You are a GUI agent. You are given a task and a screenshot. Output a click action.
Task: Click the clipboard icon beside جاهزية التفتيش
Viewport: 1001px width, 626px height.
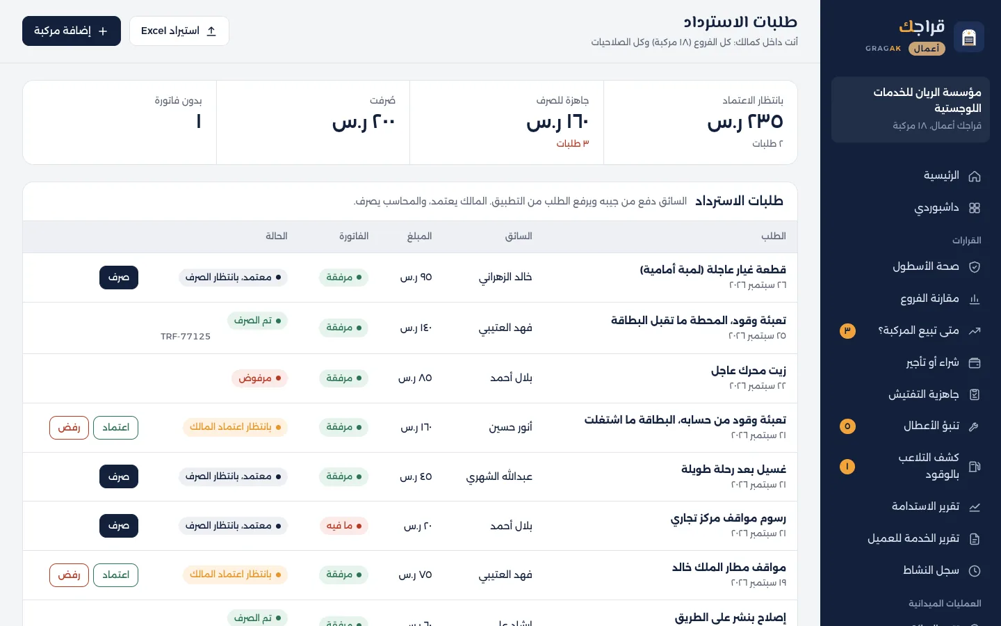975,395
